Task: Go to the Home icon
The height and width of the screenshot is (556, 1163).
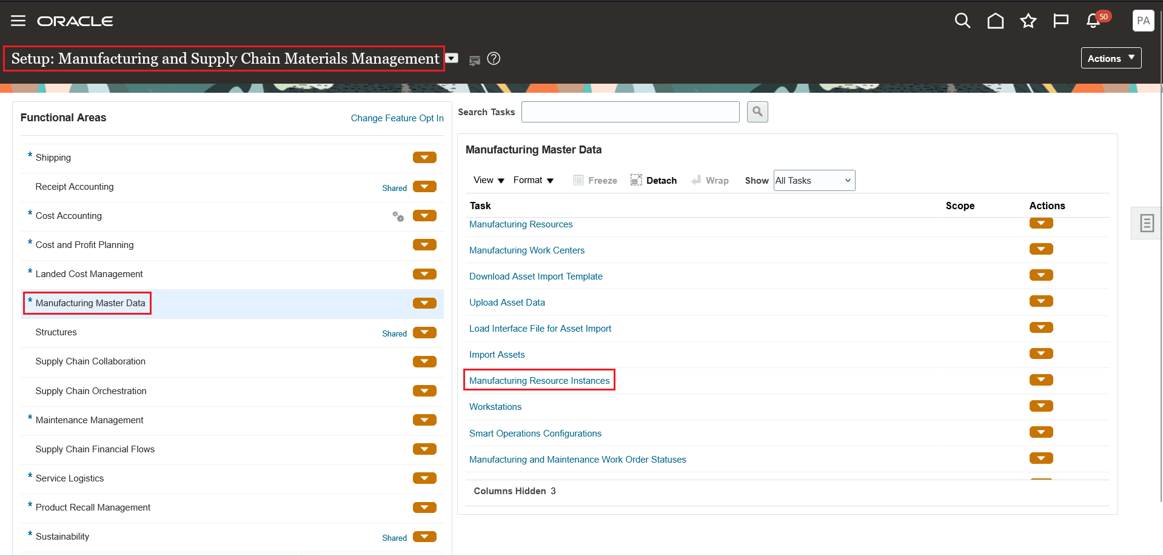Action: point(995,20)
